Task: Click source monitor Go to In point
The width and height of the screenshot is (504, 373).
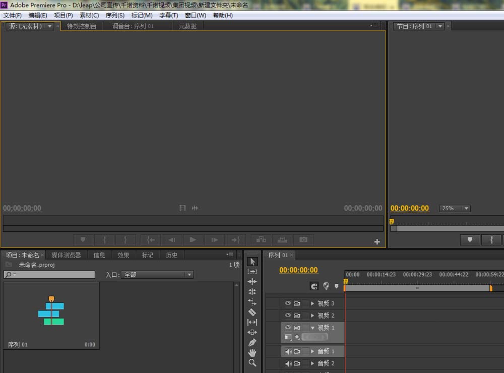Action: point(151,239)
